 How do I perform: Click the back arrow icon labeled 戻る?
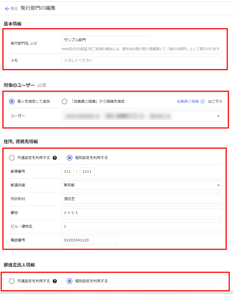tap(7, 8)
